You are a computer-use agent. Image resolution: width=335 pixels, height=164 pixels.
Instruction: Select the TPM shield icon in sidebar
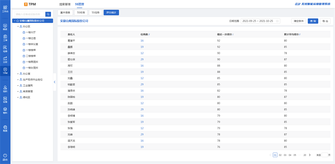(5, 69)
